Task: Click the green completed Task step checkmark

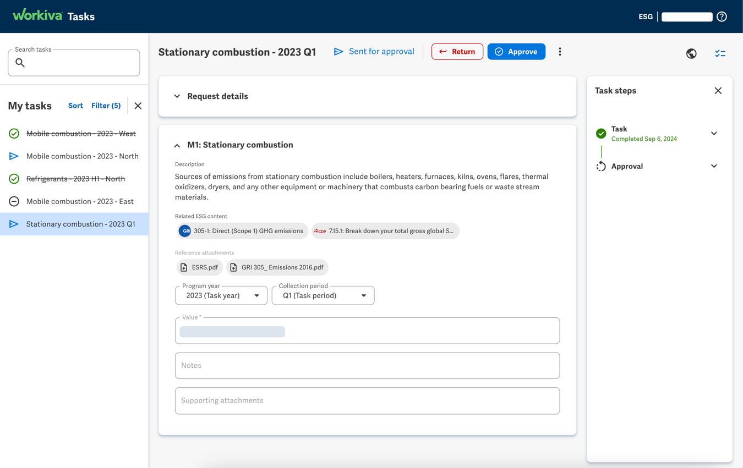Action: coord(601,134)
